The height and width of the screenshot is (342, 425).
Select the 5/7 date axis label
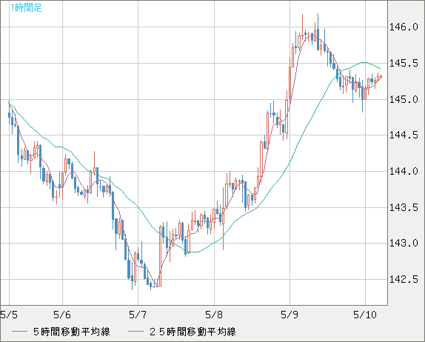tap(138, 315)
